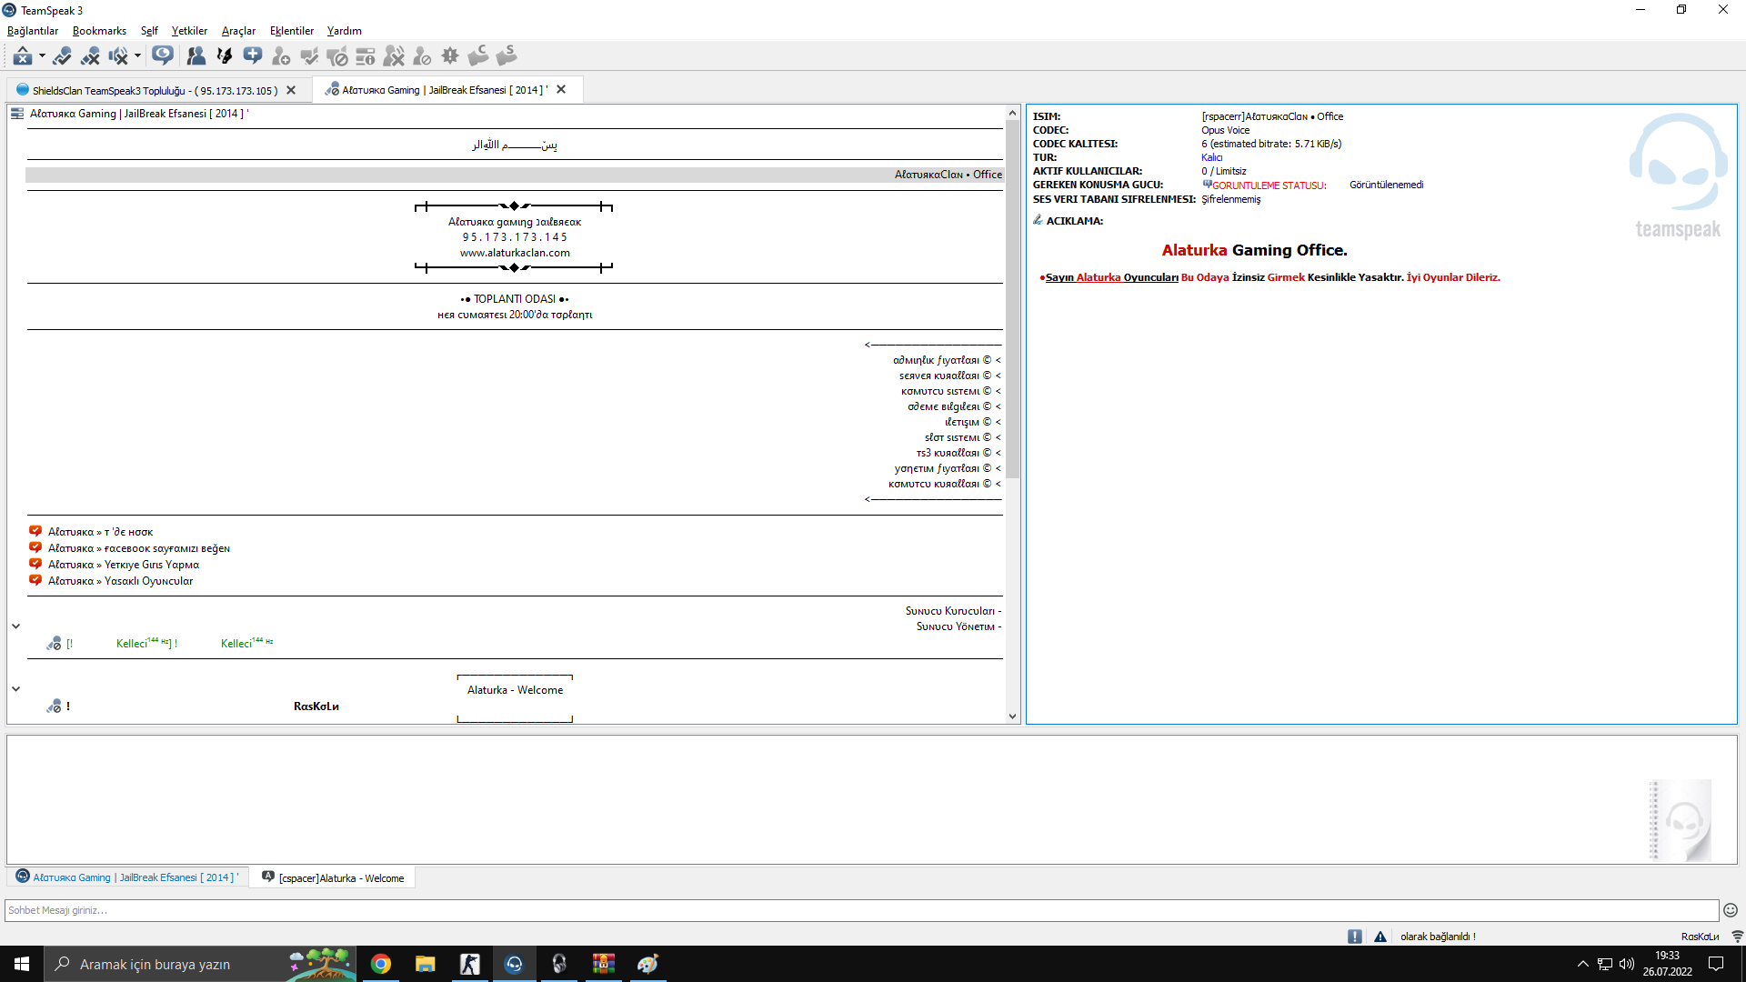The image size is (1746, 982).
Task: Click red icon beside 'facebook sayfamızı beğen'
Action: pos(35,547)
